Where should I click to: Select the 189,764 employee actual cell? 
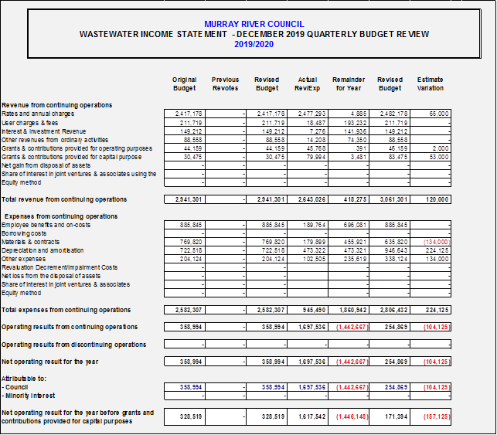pos(308,225)
